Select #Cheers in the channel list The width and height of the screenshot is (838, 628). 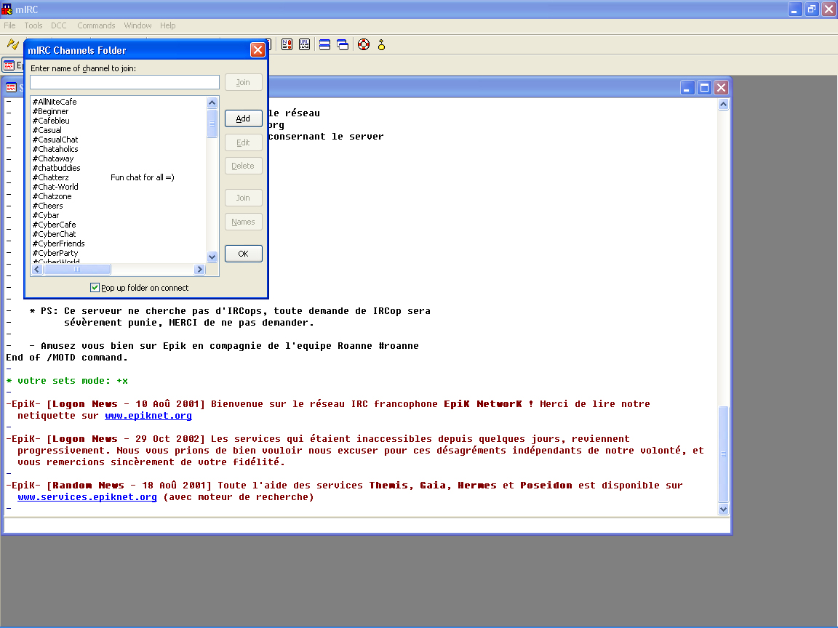pos(48,206)
